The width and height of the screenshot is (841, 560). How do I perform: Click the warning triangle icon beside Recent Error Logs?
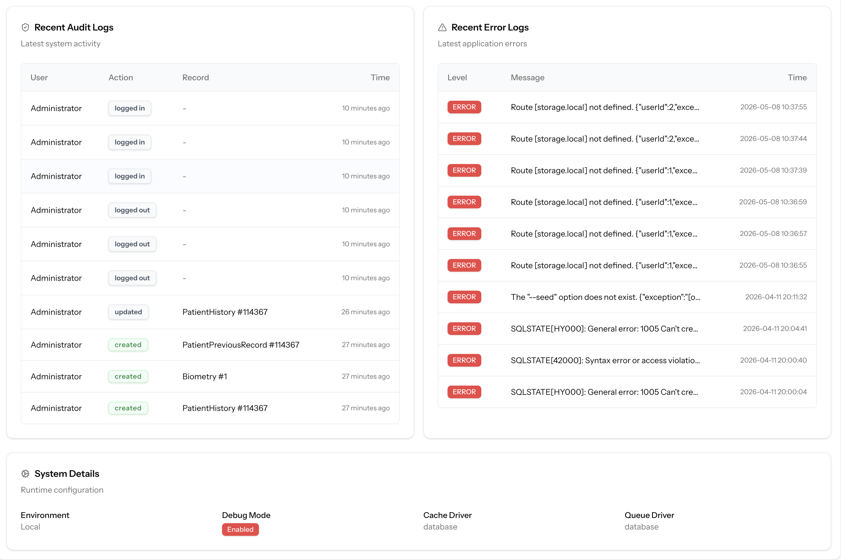click(x=442, y=28)
